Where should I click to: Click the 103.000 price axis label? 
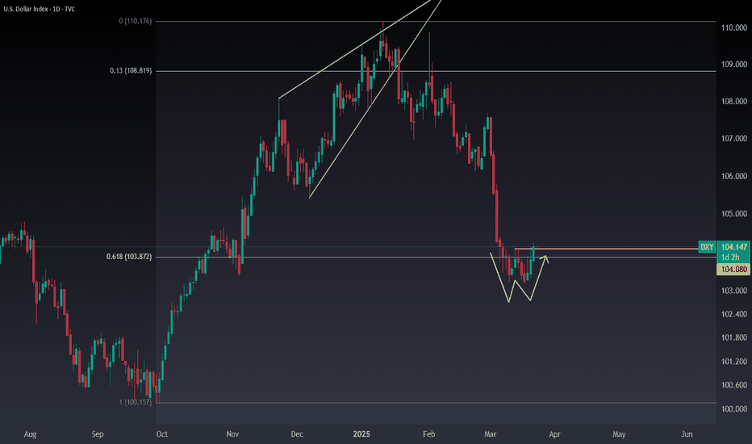click(x=733, y=291)
